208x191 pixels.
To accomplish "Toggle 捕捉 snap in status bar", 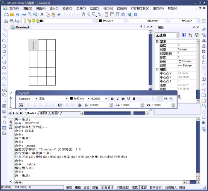I will (69, 187).
